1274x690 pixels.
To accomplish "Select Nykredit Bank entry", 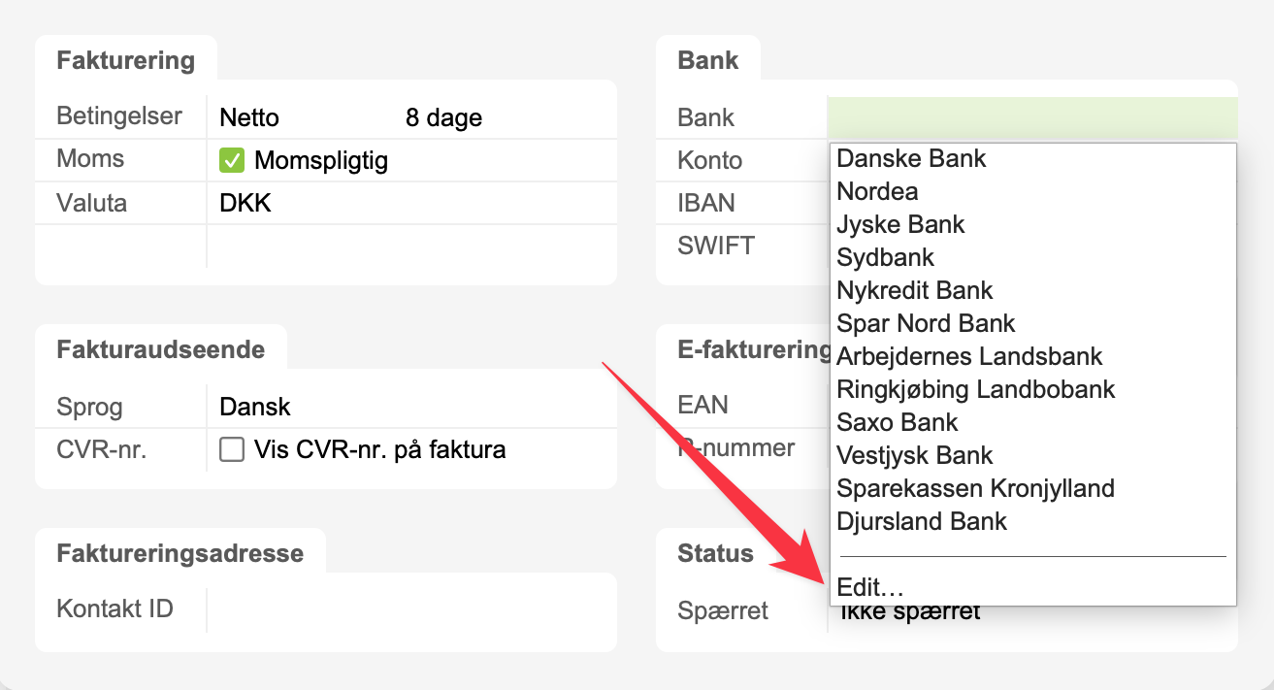I will point(915,290).
